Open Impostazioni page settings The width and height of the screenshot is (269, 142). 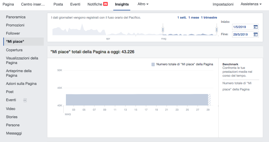point(223,4)
